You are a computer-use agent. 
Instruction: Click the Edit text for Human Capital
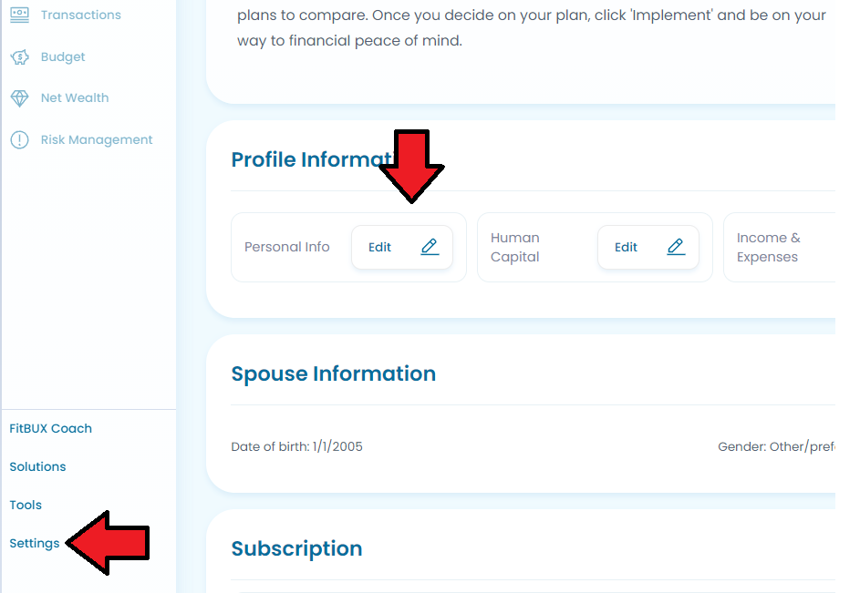coord(626,247)
